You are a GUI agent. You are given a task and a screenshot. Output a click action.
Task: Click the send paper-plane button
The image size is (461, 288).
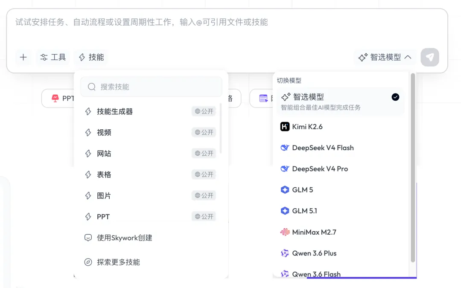(x=429, y=57)
